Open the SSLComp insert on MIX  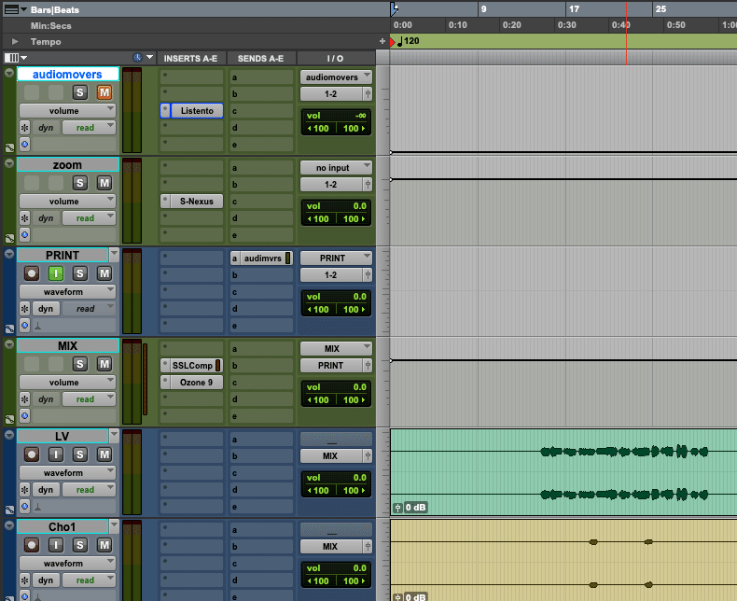(192, 366)
